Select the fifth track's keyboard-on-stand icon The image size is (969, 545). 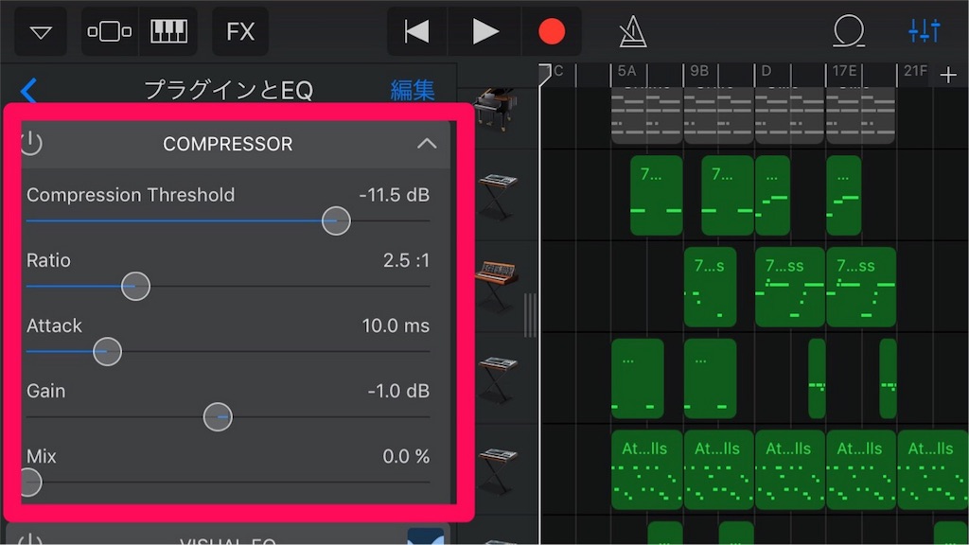[498, 471]
